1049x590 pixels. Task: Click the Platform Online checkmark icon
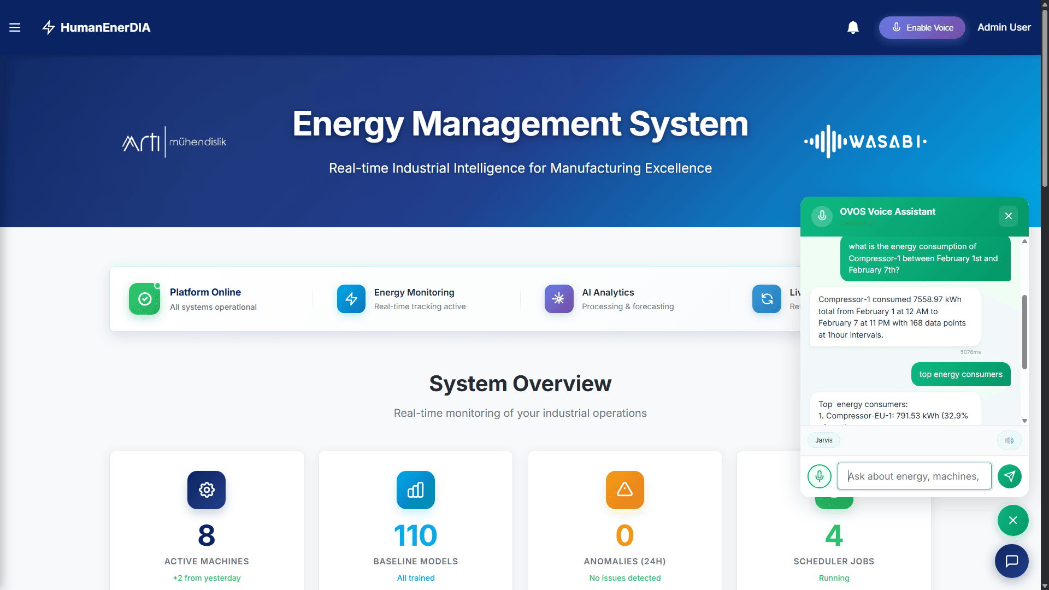click(144, 299)
